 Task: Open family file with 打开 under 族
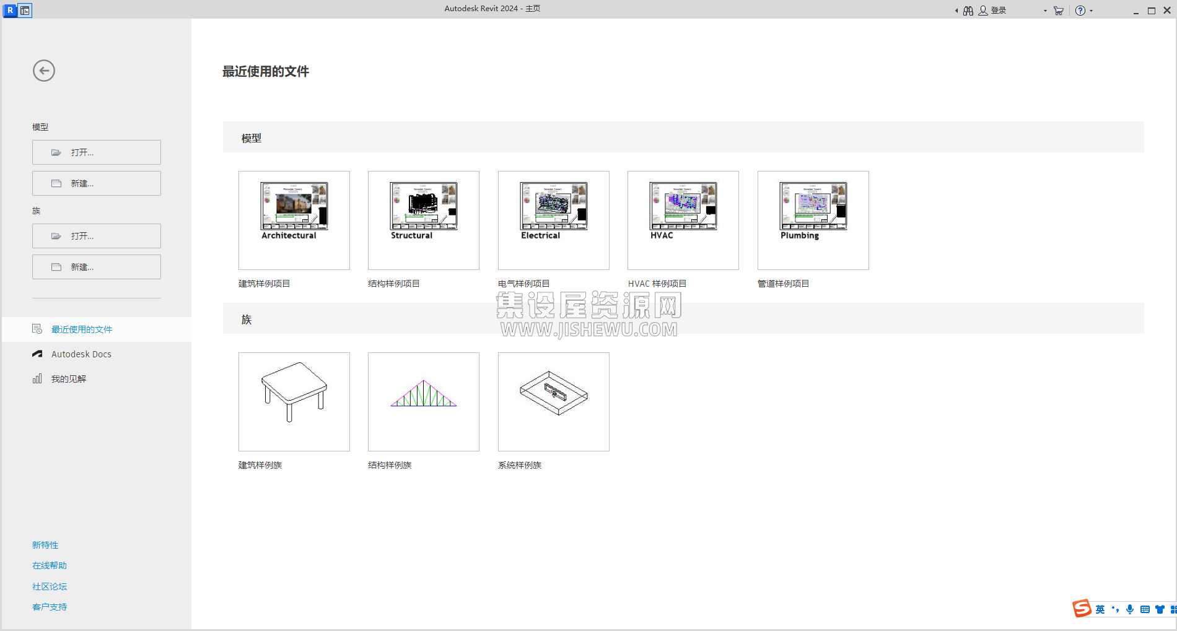pyautogui.click(x=97, y=236)
